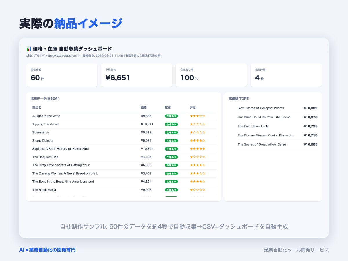The height and width of the screenshot is (261, 348).
Task: Click five-star rating for Sapiens row
Action: [x=197, y=149]
